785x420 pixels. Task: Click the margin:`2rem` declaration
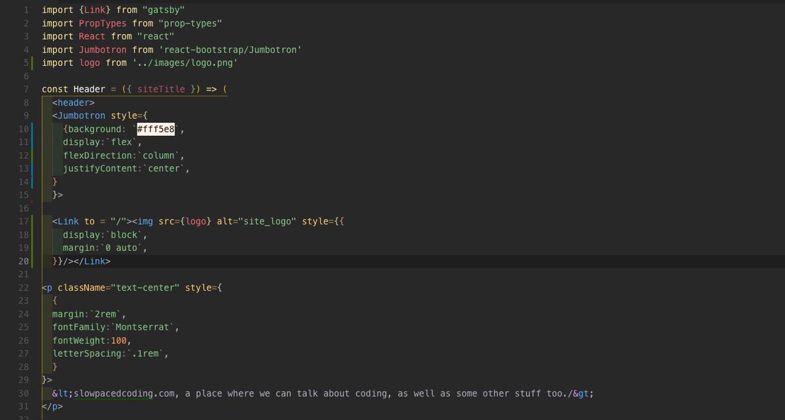pos(90,314)
